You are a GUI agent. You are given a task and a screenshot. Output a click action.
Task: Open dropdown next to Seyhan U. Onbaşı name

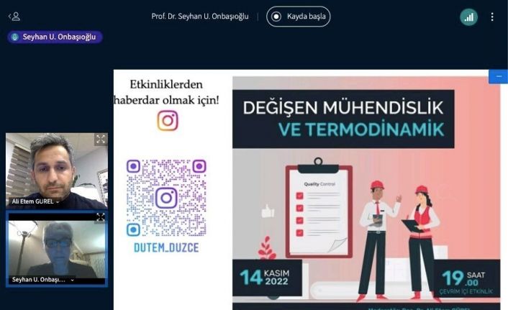(72, 280)
